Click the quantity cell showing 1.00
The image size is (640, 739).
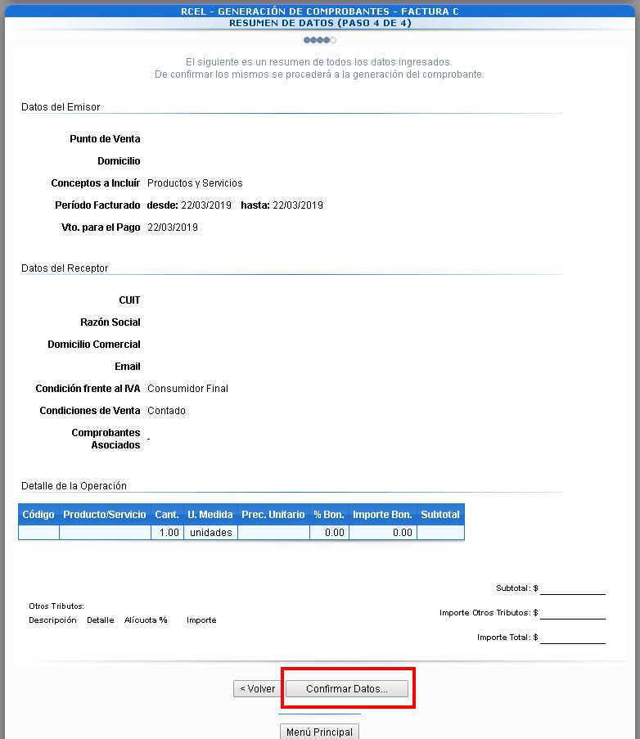(167, 533)
